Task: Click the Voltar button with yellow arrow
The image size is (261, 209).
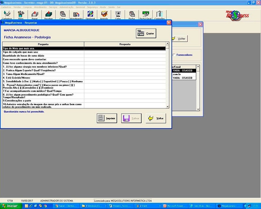Action: click(156, 118)
